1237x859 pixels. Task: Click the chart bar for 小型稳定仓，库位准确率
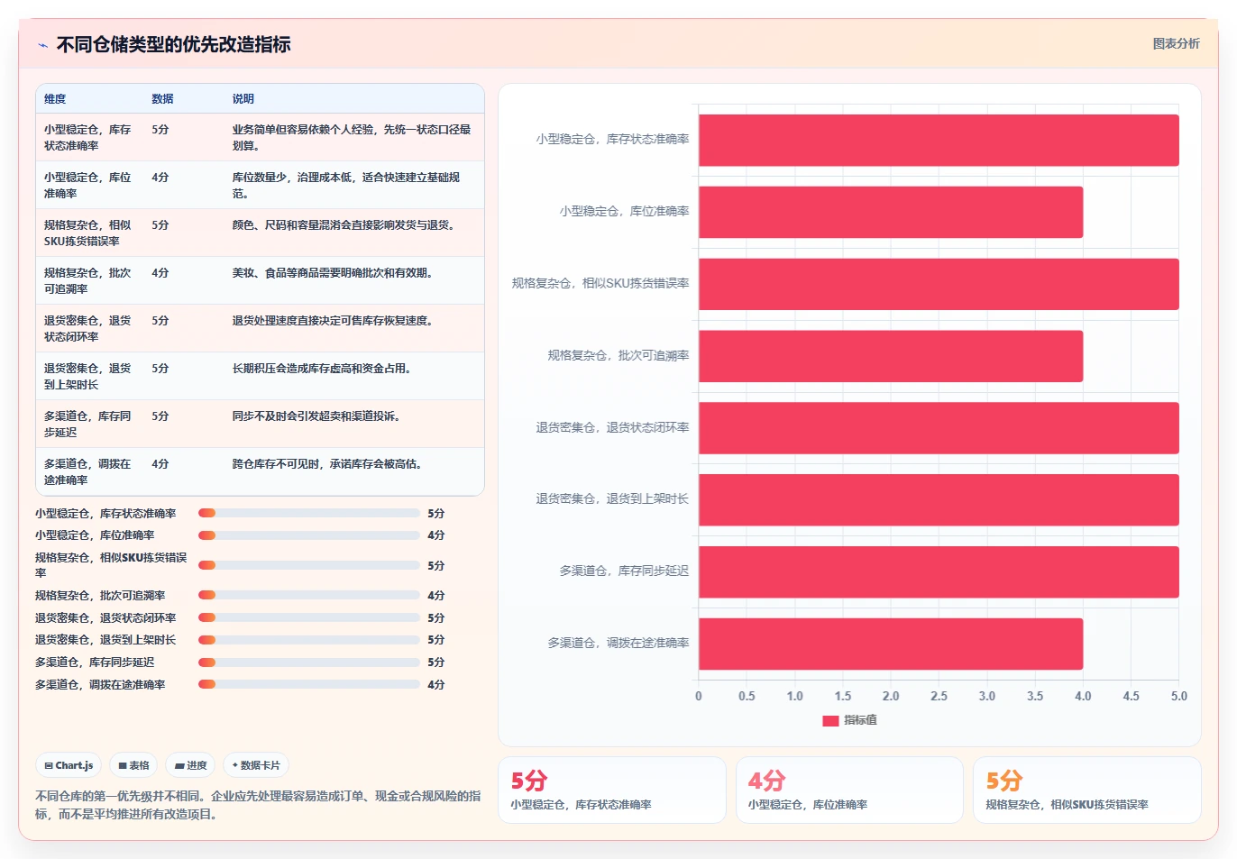891,212
